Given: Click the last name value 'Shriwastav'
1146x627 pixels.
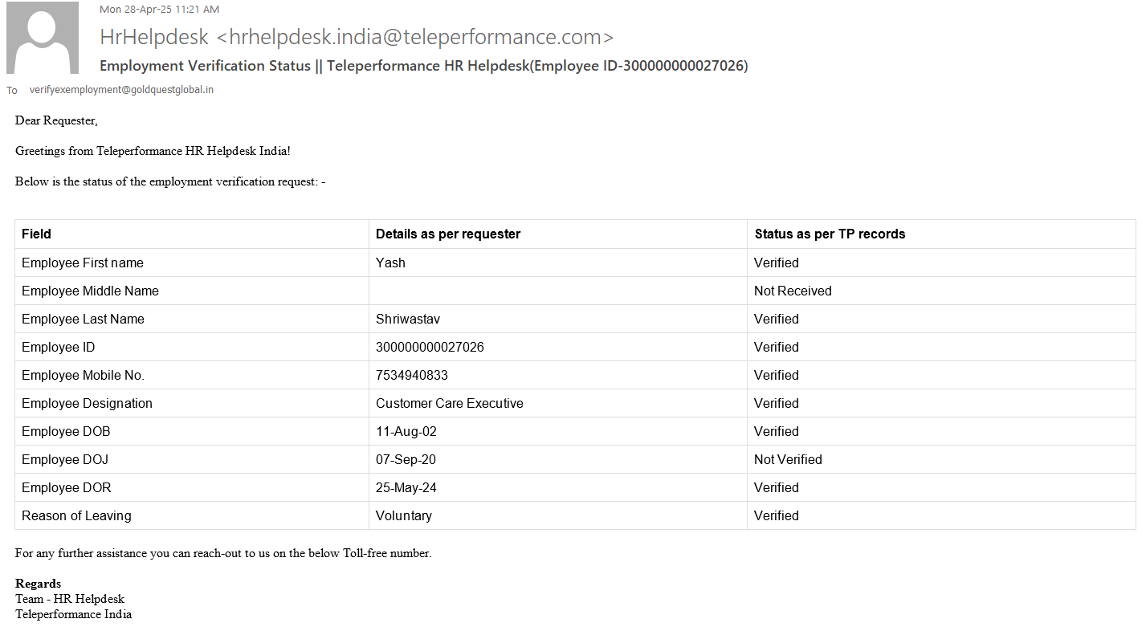Looking at the screenshot, I should [x=408, y=319].
